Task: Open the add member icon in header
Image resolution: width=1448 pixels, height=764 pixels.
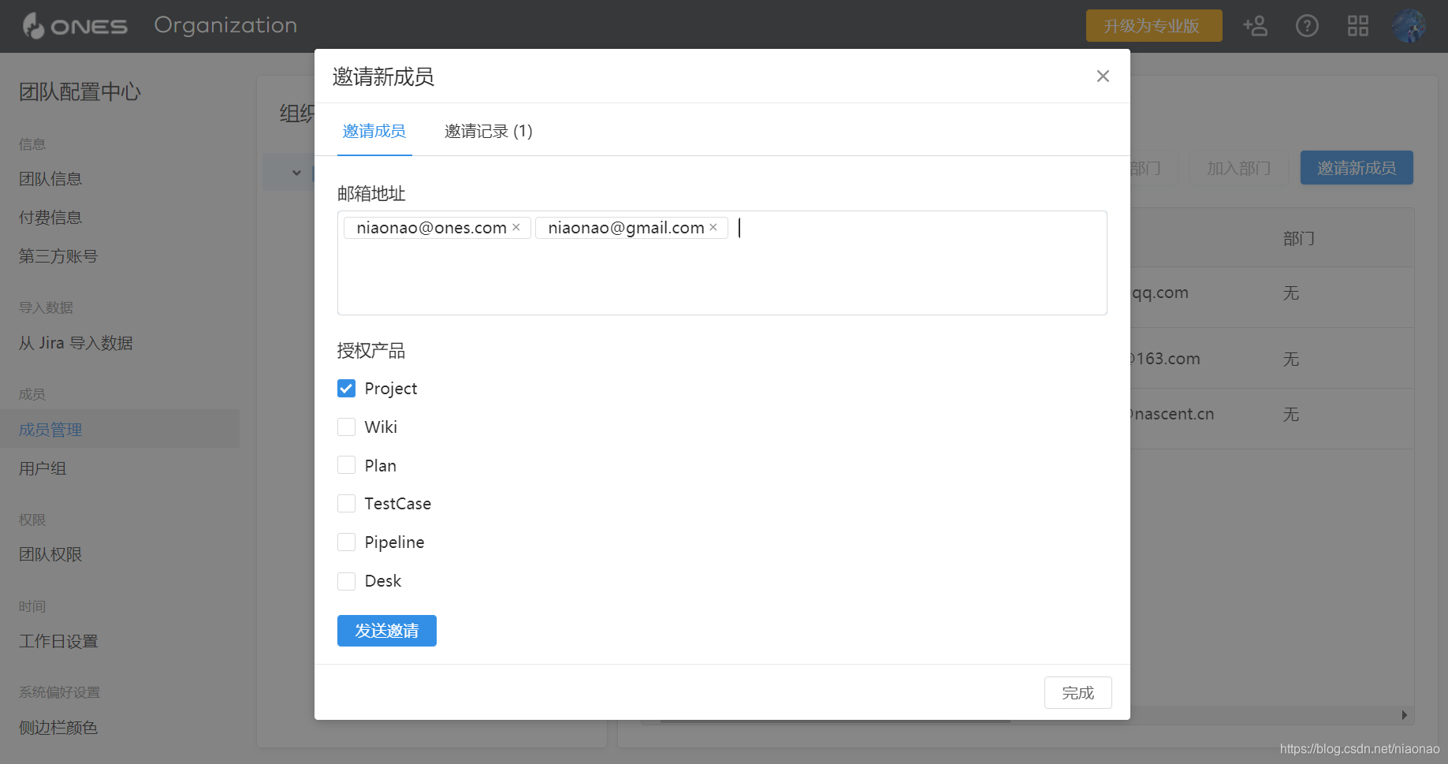Action: click(1255, 26)
